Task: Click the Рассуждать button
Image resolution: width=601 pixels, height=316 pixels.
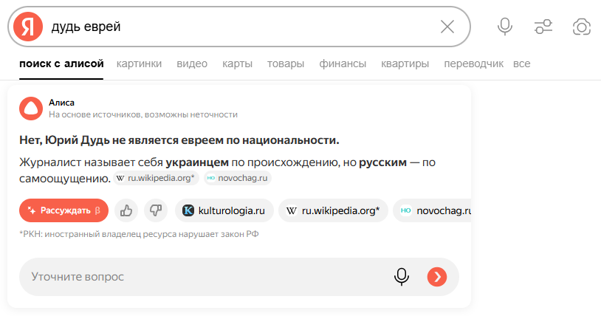Action: tap(63, 210)
